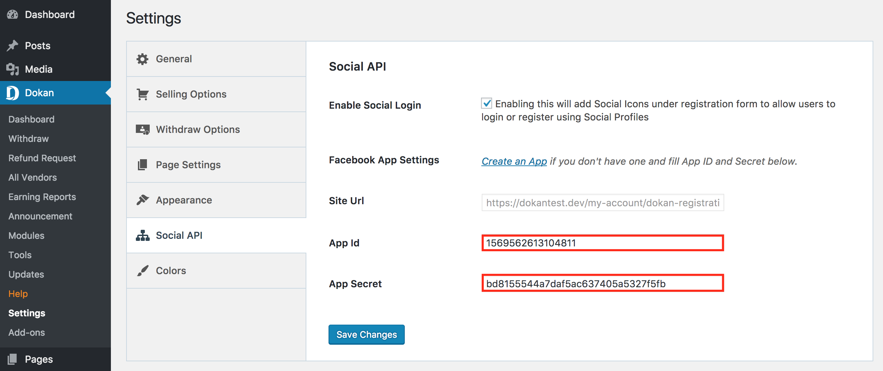Screen dimensions: 883x371
Task: Uncheck the Enable Social Login checkbox
Action: 487,103
